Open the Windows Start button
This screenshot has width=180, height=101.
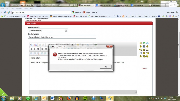3,98
